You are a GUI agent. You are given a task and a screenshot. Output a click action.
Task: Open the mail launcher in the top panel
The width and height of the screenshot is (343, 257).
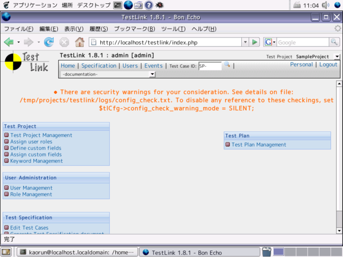coord(138,5)
